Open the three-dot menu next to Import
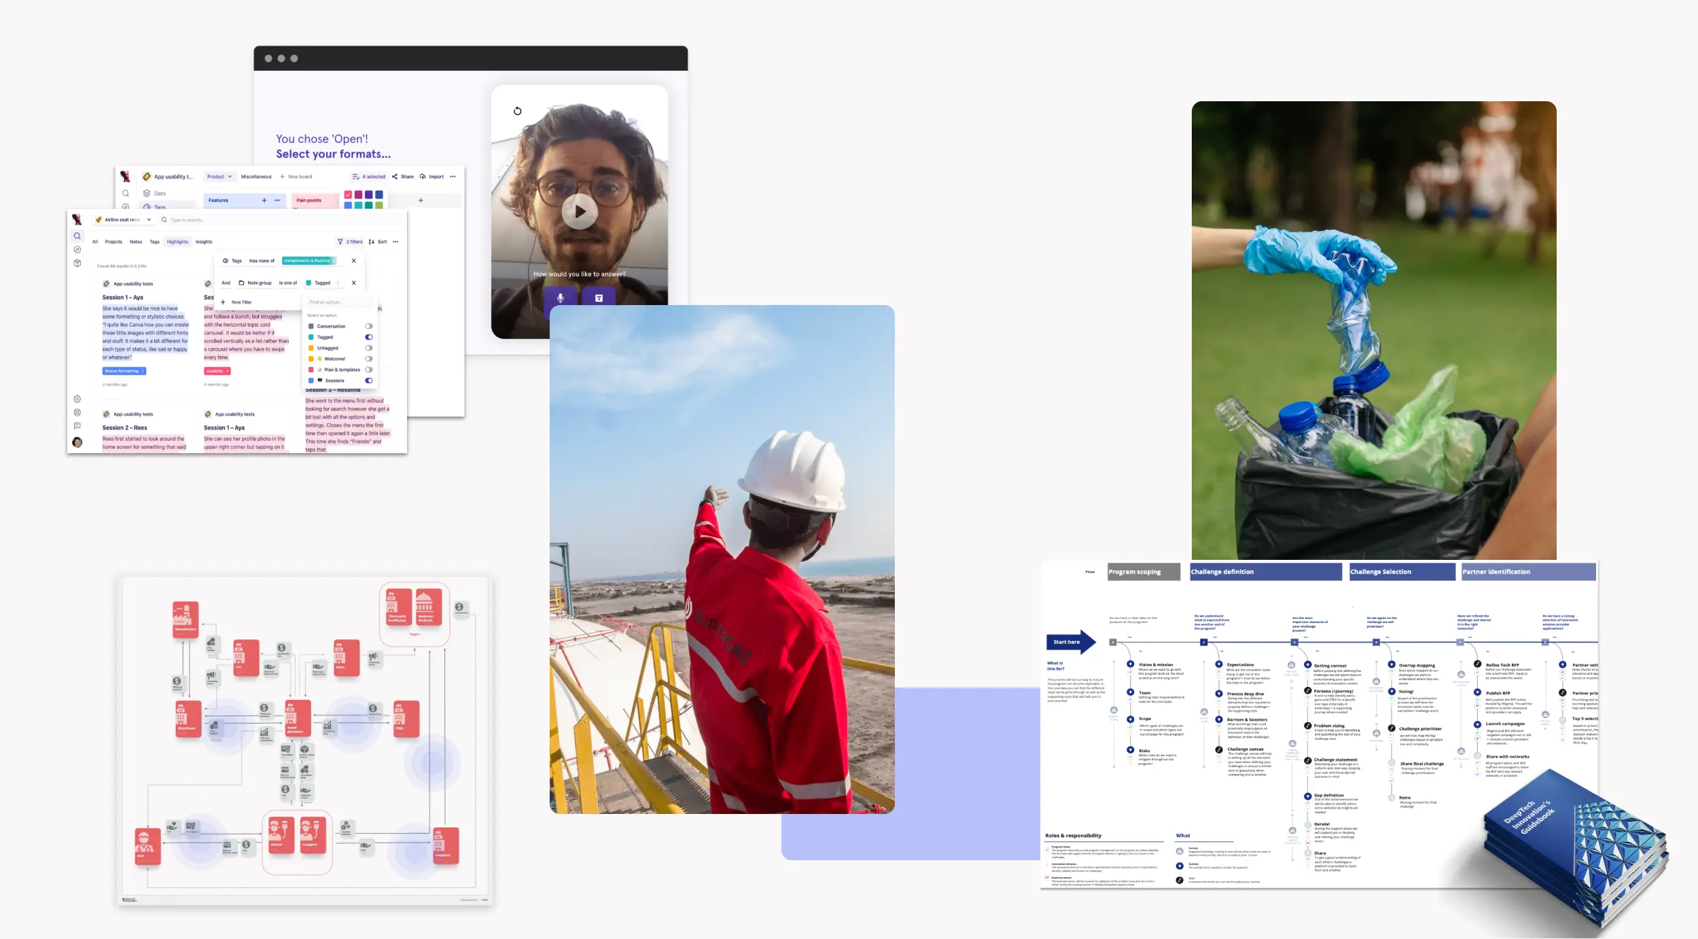The width and height of the screenshot is (1698, 939). (x=453, y=177)
